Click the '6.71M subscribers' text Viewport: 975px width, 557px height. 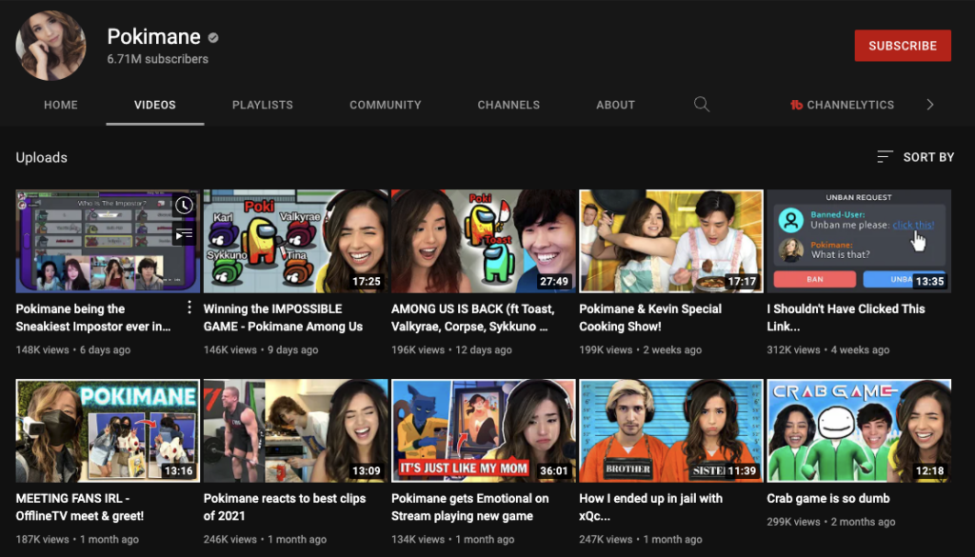[157, 59]
